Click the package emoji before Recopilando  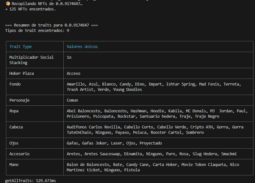8,3
